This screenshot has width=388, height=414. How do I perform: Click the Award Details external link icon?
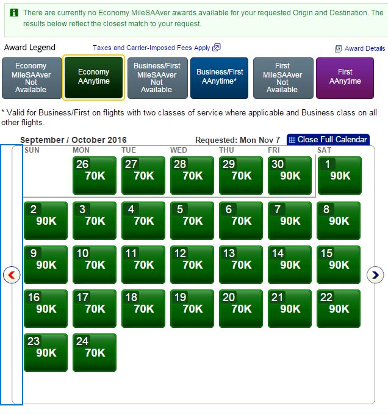tap(338, 49)
